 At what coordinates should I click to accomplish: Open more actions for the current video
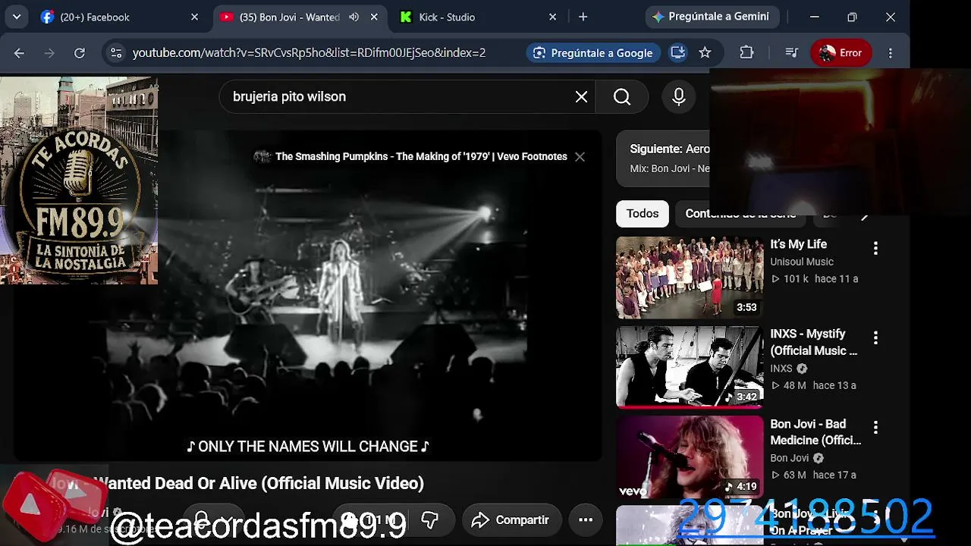click(586, 520)
